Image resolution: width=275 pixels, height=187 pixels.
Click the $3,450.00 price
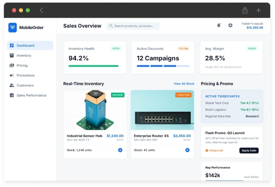tap(182, 136)
